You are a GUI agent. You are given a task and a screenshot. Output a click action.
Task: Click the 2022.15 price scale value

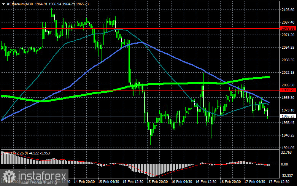288,72
